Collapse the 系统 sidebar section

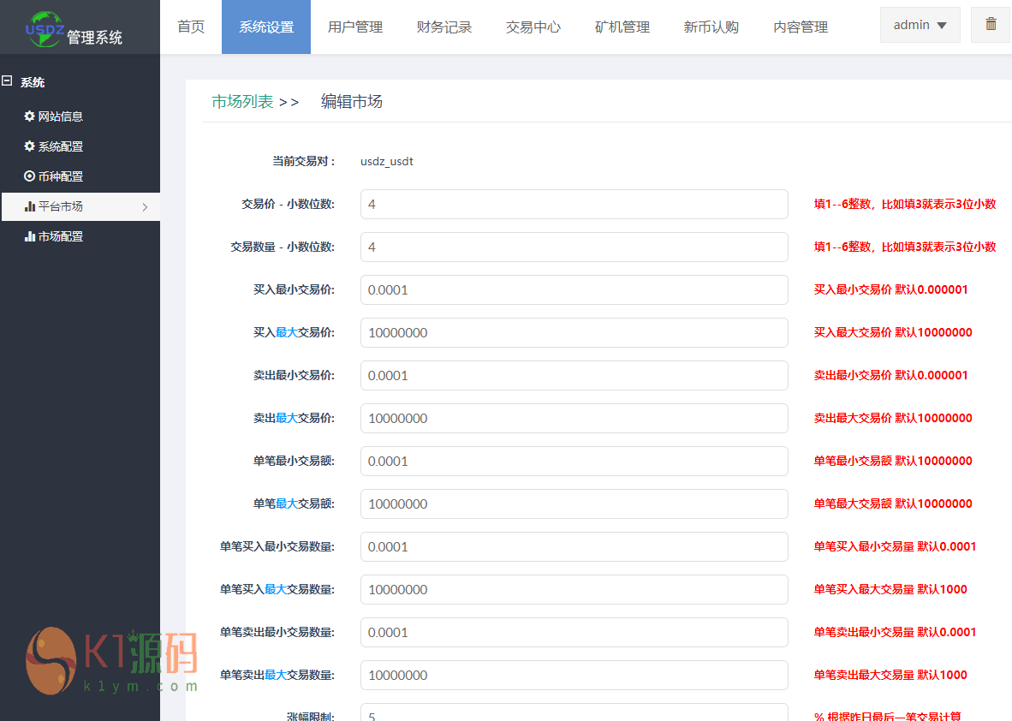click(x=8, y=82)
